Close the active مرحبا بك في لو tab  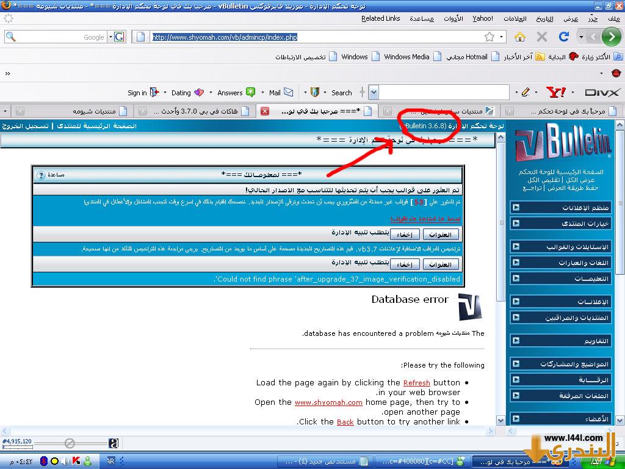click(265, 111)
